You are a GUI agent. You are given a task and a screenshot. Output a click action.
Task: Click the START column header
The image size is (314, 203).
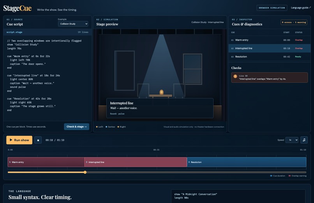coord(286,32)
